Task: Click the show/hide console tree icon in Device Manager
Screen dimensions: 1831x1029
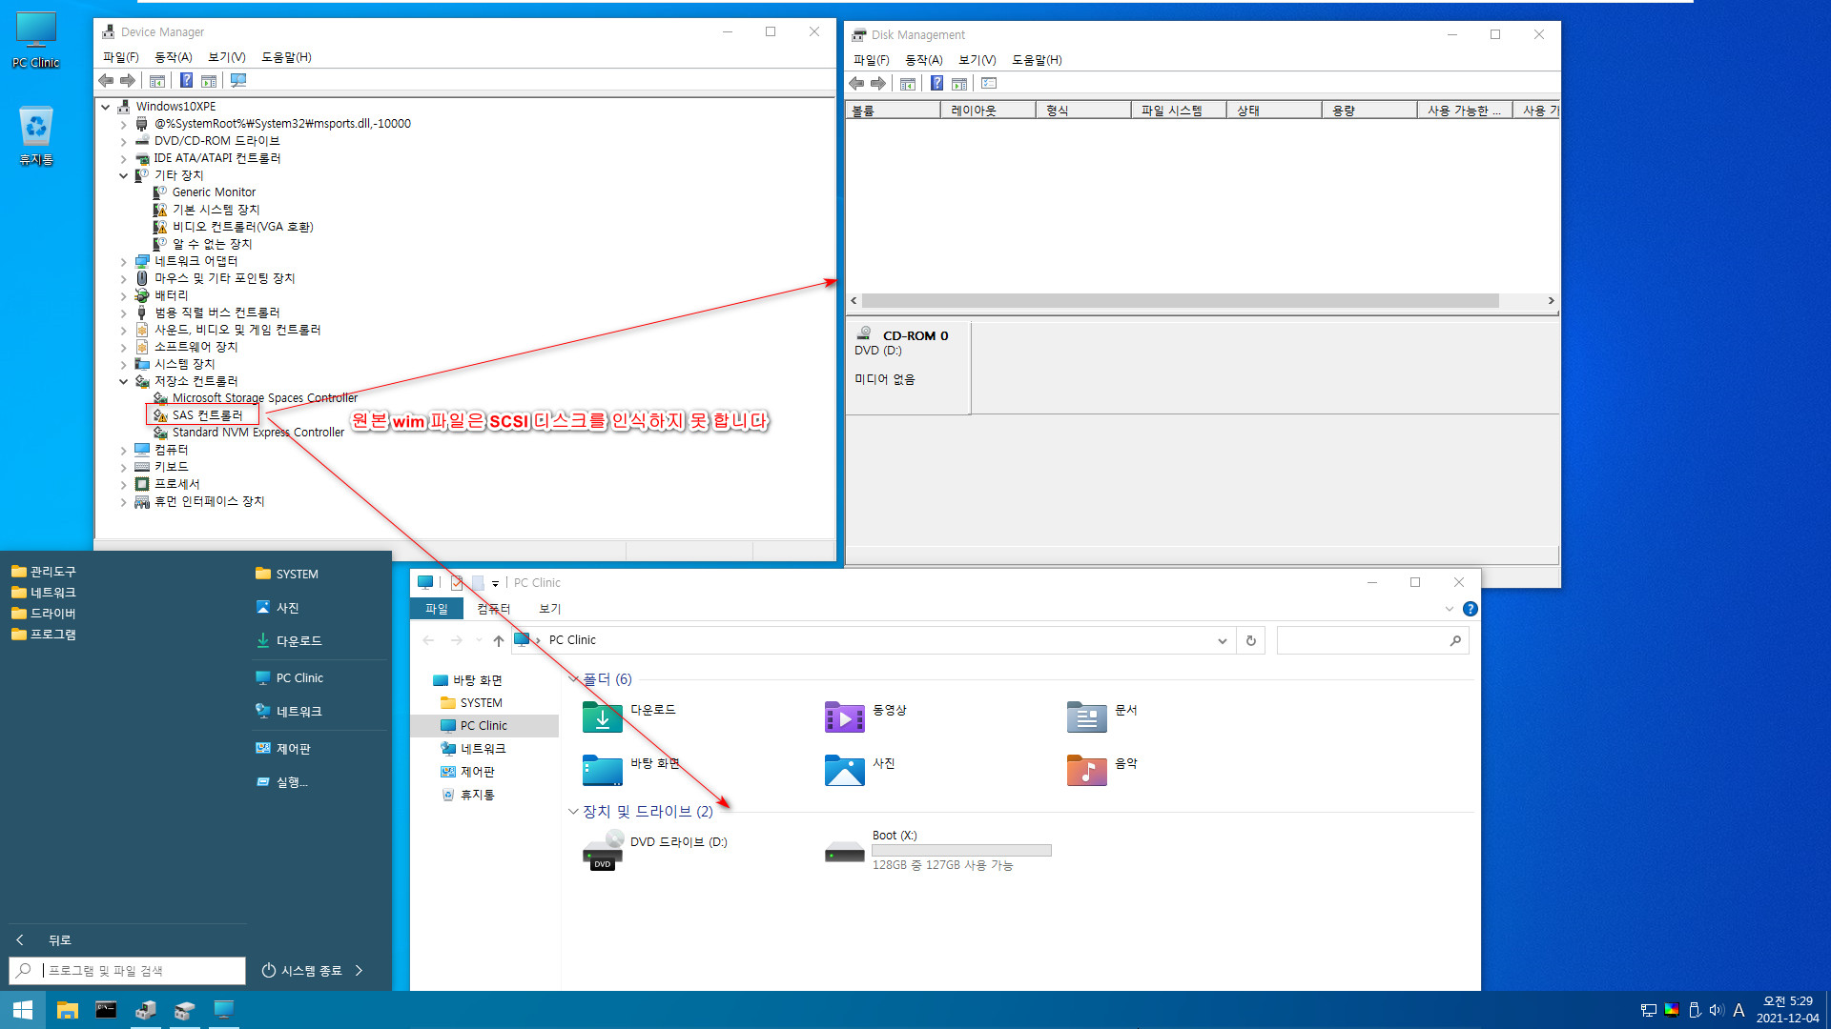Action: pos(157,81)
